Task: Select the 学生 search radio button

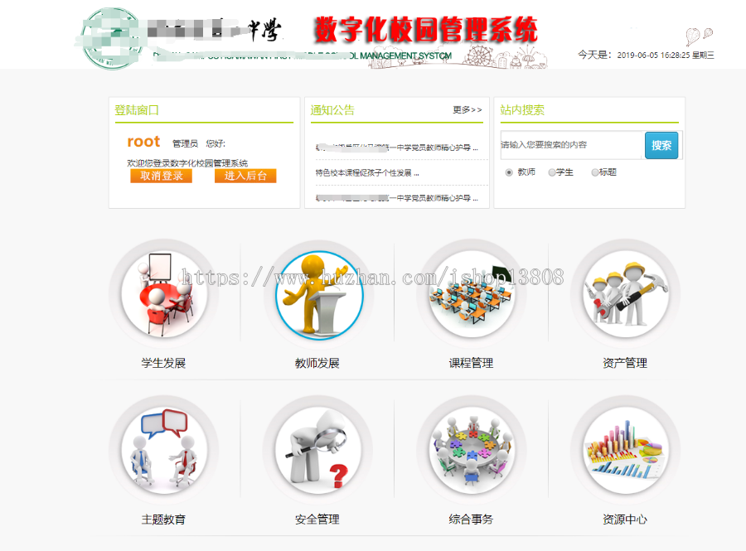Action: click(x=552, y=172)
